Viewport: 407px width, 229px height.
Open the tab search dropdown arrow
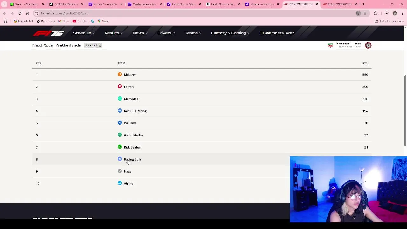point(4,4)
